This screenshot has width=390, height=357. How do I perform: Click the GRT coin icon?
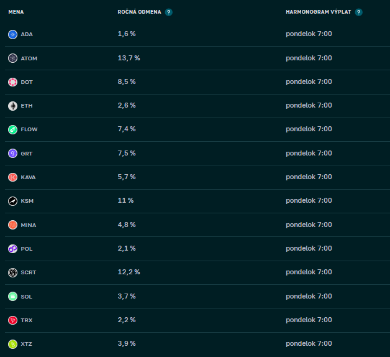12,153
